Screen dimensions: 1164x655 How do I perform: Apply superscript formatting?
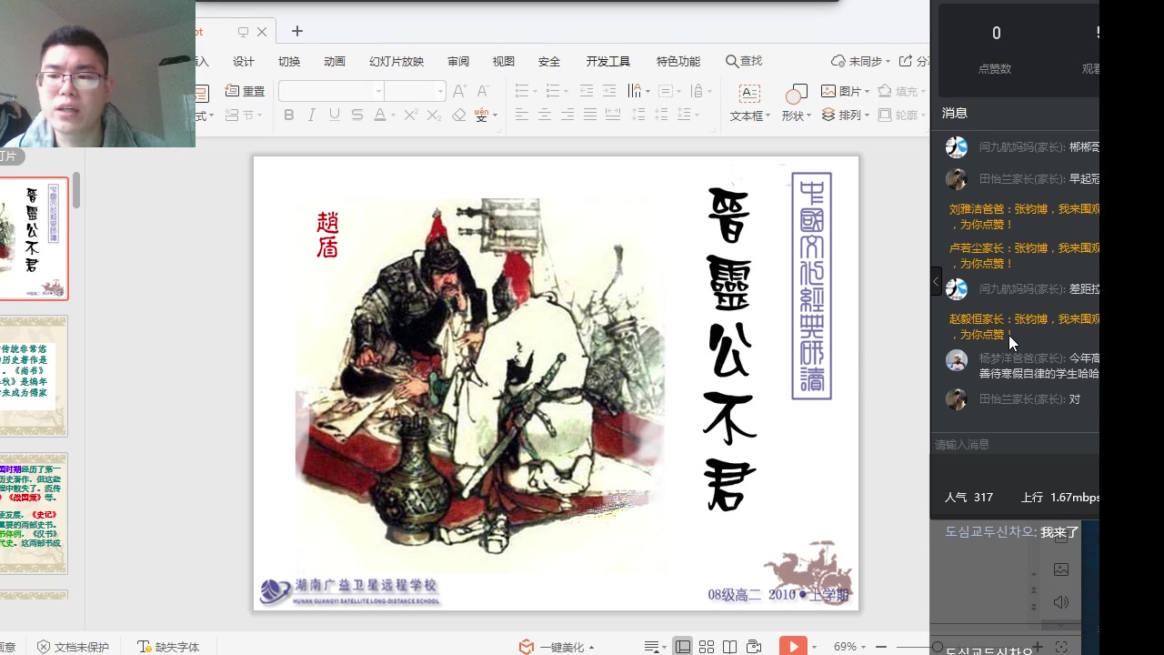[x=411, y=115]
